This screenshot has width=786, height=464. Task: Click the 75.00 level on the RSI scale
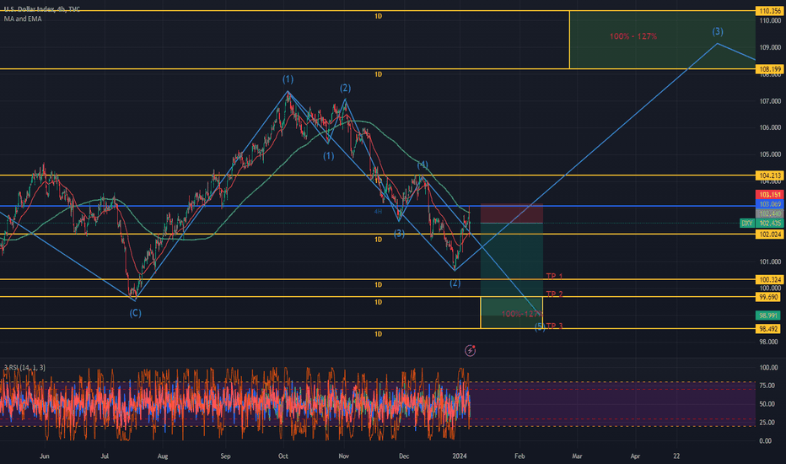(x=767, y=386)
